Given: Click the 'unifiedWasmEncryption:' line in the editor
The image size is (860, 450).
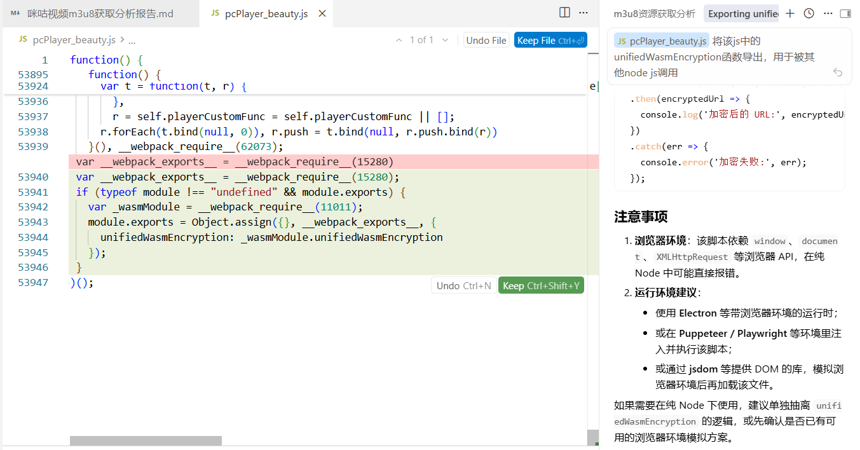Looking at the screenshot, I should tap(271, 237).
